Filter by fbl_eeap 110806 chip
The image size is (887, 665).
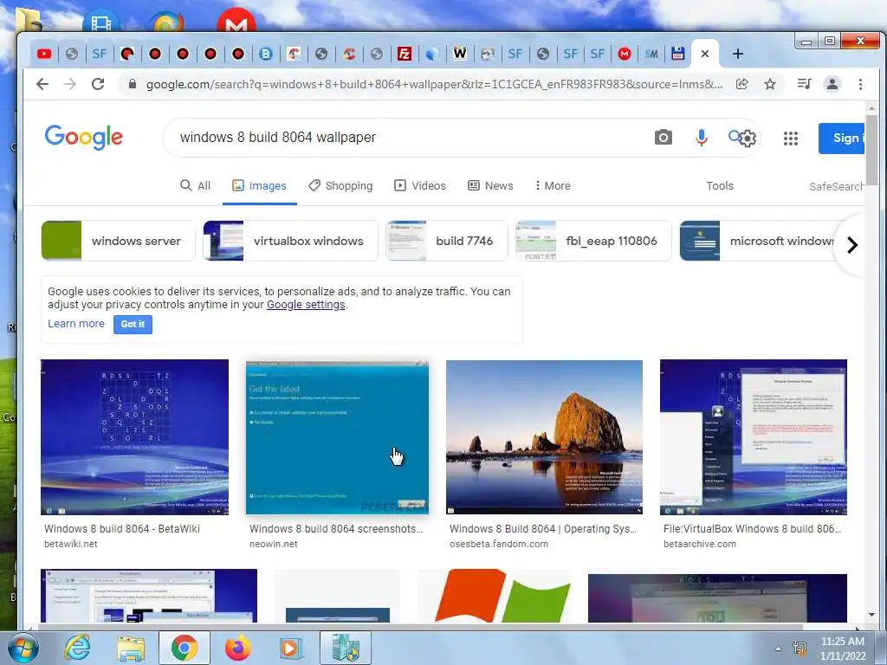[593, 241]
